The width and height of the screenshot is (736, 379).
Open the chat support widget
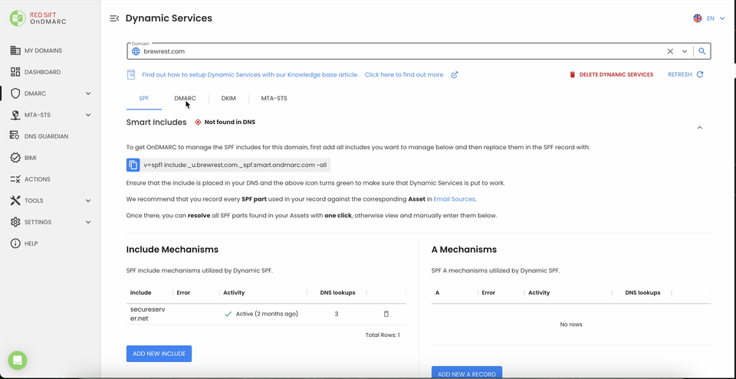coord(18,361)
